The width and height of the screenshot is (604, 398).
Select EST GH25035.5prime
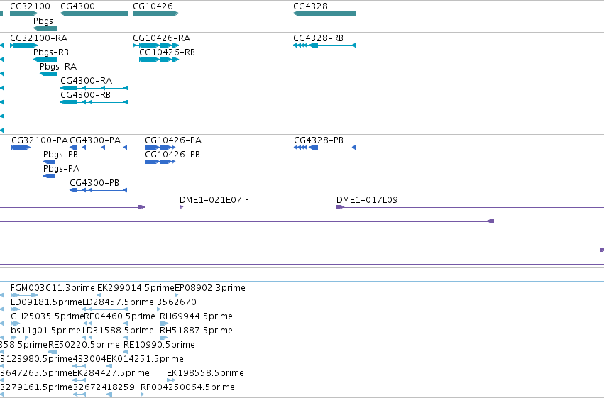click(x=48, y=316)
